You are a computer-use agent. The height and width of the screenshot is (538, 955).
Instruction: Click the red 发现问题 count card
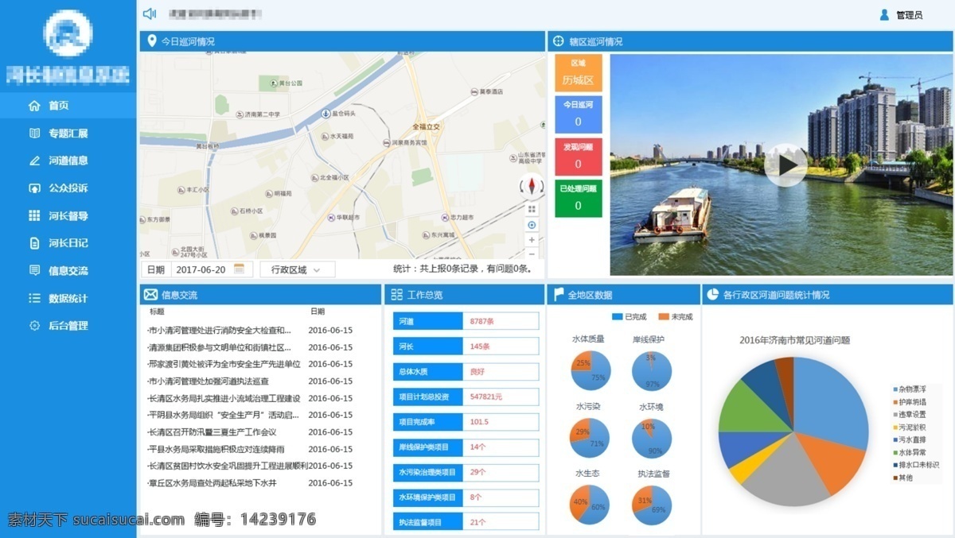[x=579, y=156]
